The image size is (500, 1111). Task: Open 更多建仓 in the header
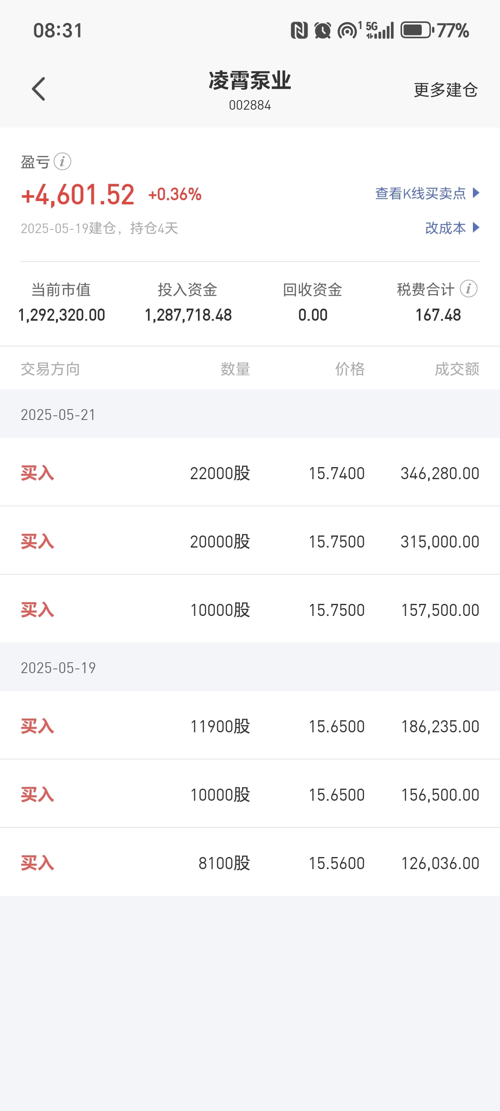coord(446,90)
